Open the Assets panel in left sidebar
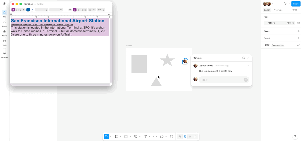Viewport: 301px width, 141px height. 5,33
